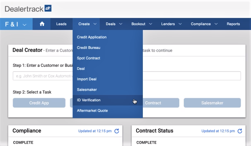Open the Lenders dropdown chevron
Image resolution: width=251 pixels, height=146 pixels.
pyautogui.click(x=180, y=24)
